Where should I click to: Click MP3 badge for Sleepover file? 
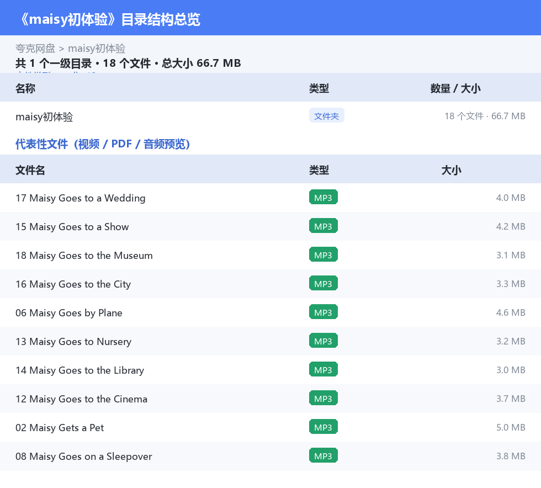pyautogui.click(x=323, y=455)
